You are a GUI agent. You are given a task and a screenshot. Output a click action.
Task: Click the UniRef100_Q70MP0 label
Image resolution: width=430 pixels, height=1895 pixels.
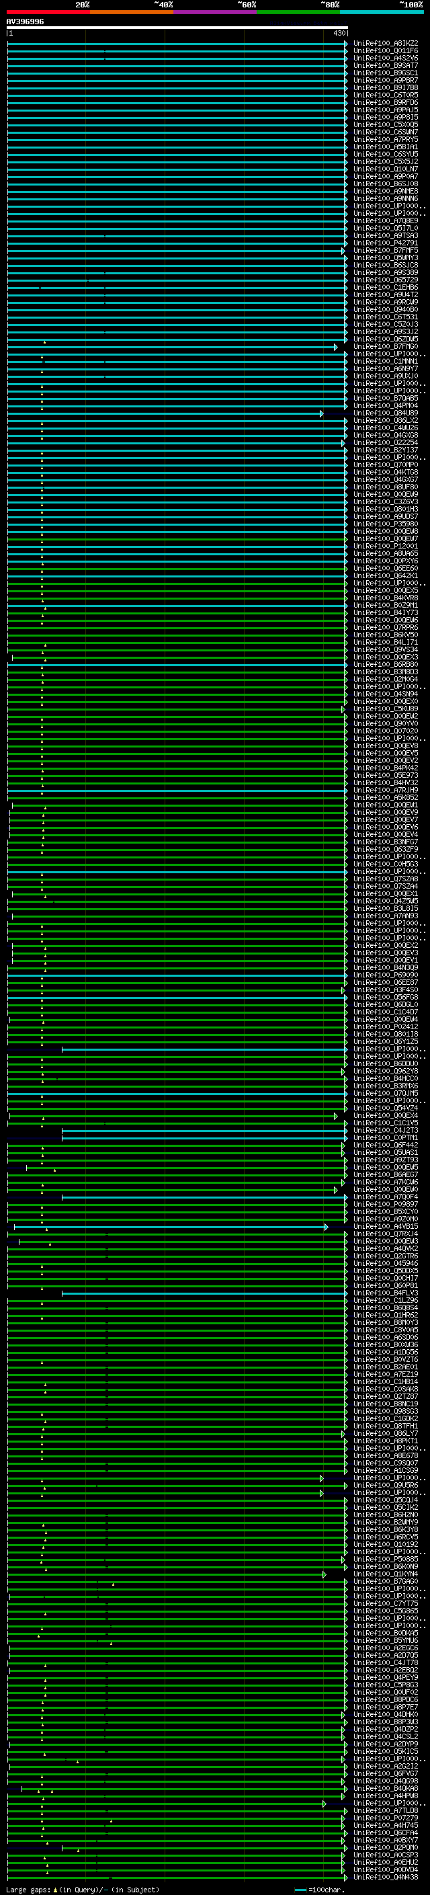click(x=386, y=465)
